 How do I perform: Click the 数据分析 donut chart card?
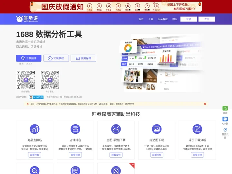coord(128,47)
